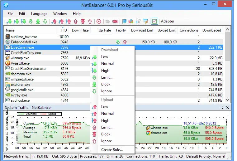
Task: Click the process list scroll up arrow
Action: click(x=227, y=30)
